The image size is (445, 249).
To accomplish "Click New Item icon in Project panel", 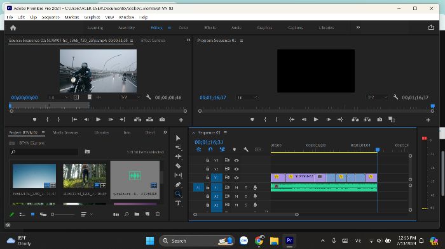I will pyautogui.click(x=147, y=214).
